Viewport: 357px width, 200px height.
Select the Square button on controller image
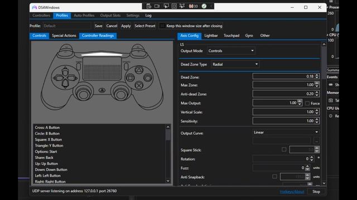pos(130,78)
